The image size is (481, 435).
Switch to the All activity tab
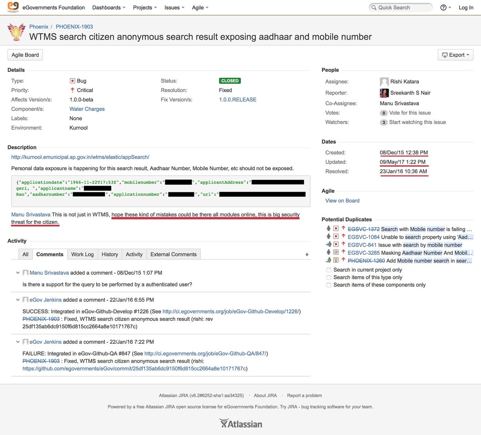25,254
